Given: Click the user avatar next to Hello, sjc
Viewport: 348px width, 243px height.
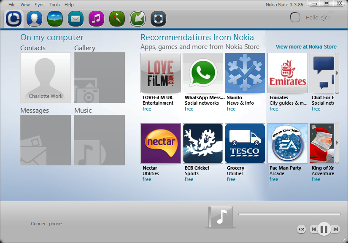Looking at the screenshot, I should click(x=295, y=17).
